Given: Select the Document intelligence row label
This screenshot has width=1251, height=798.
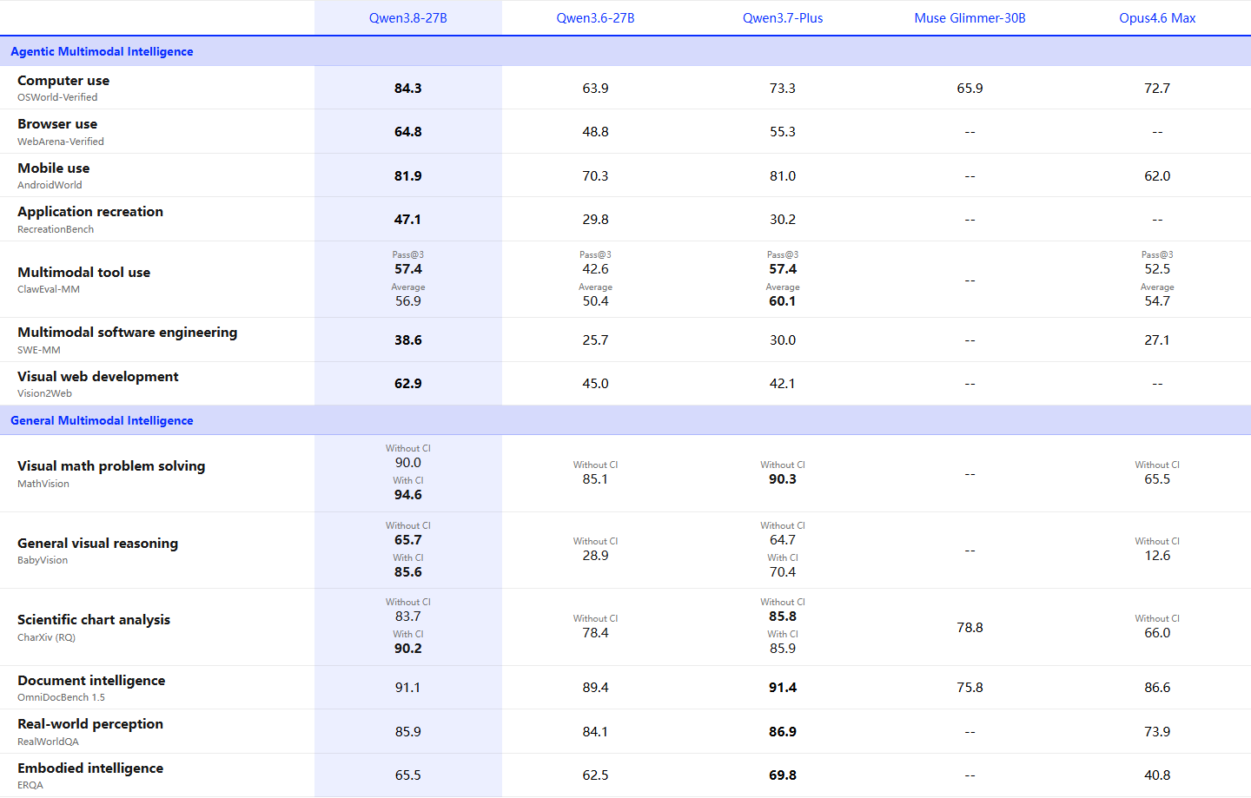Looking at the screenshot, I should (91, 681).
